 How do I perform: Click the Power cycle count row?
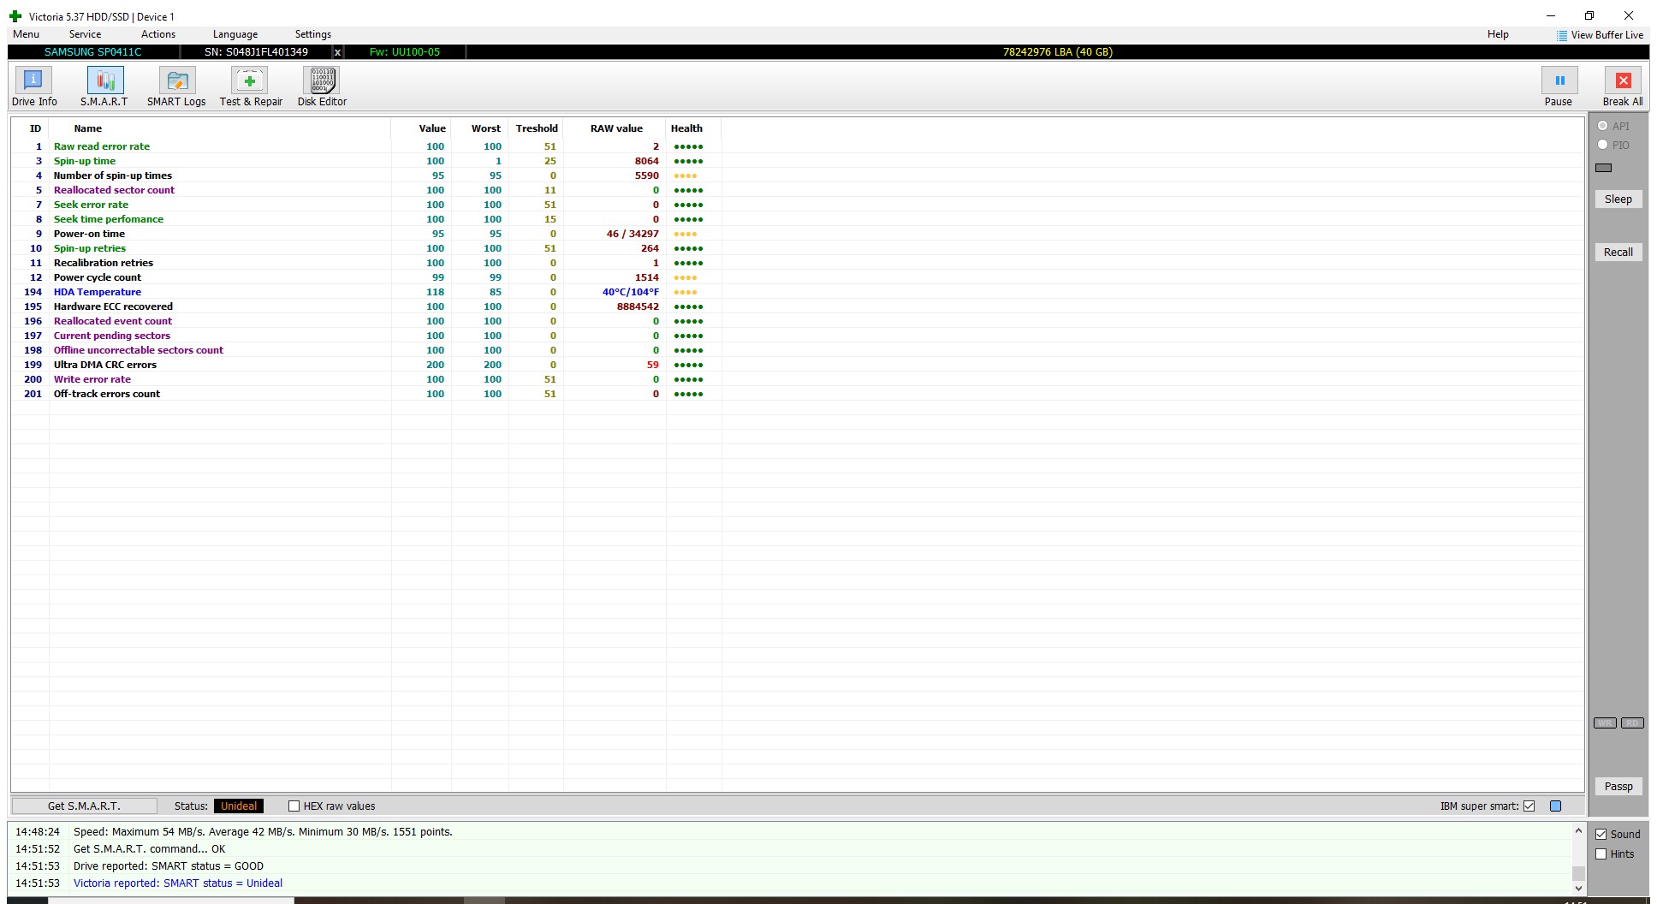click(x=366, y=277)
